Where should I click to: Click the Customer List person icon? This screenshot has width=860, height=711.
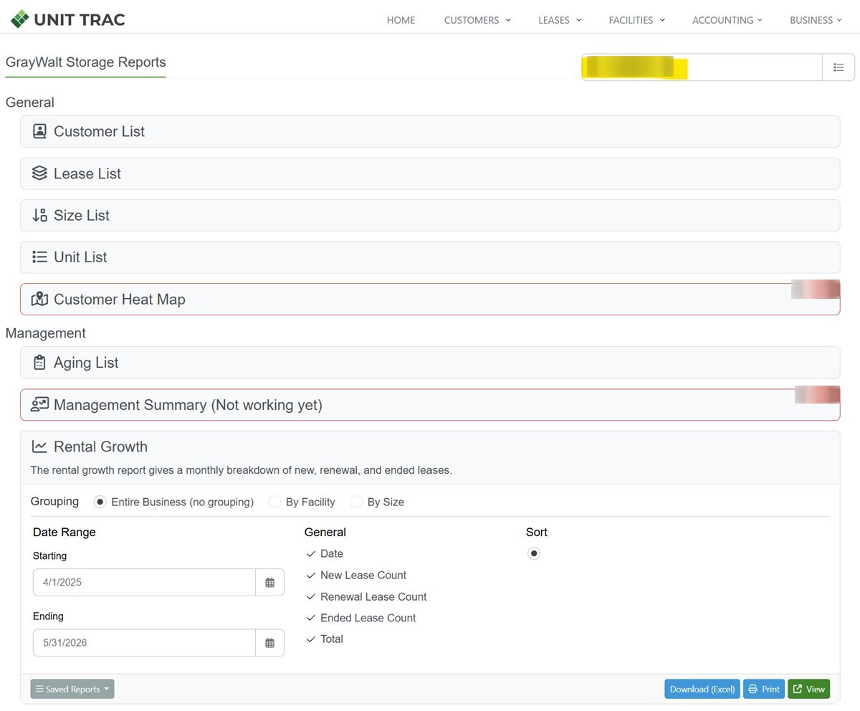click(40, 131)
